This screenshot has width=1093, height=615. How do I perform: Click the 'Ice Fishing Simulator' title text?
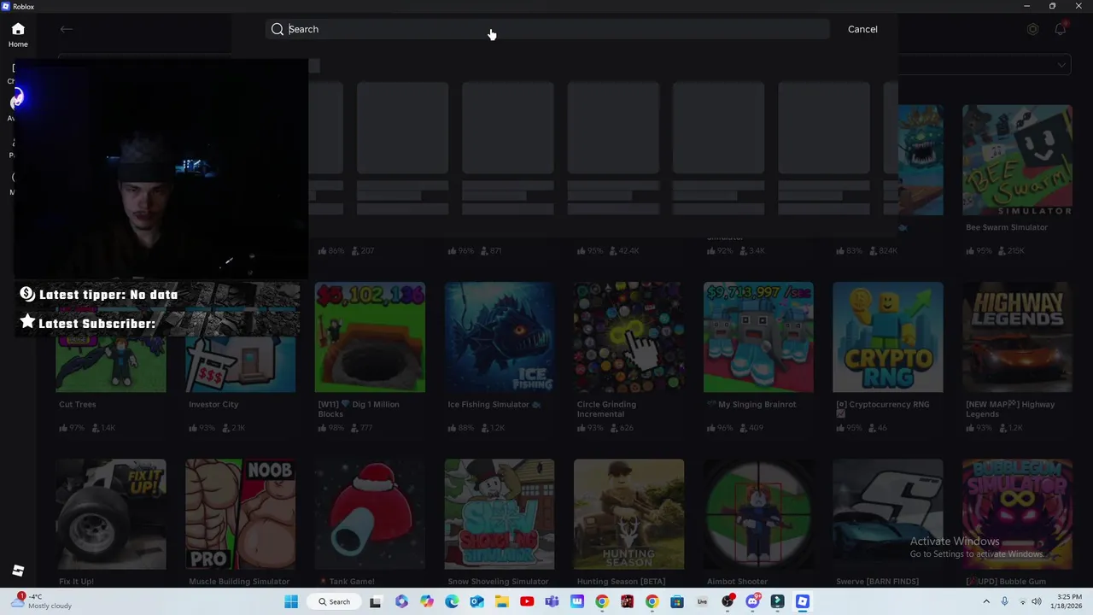(488, 404)
